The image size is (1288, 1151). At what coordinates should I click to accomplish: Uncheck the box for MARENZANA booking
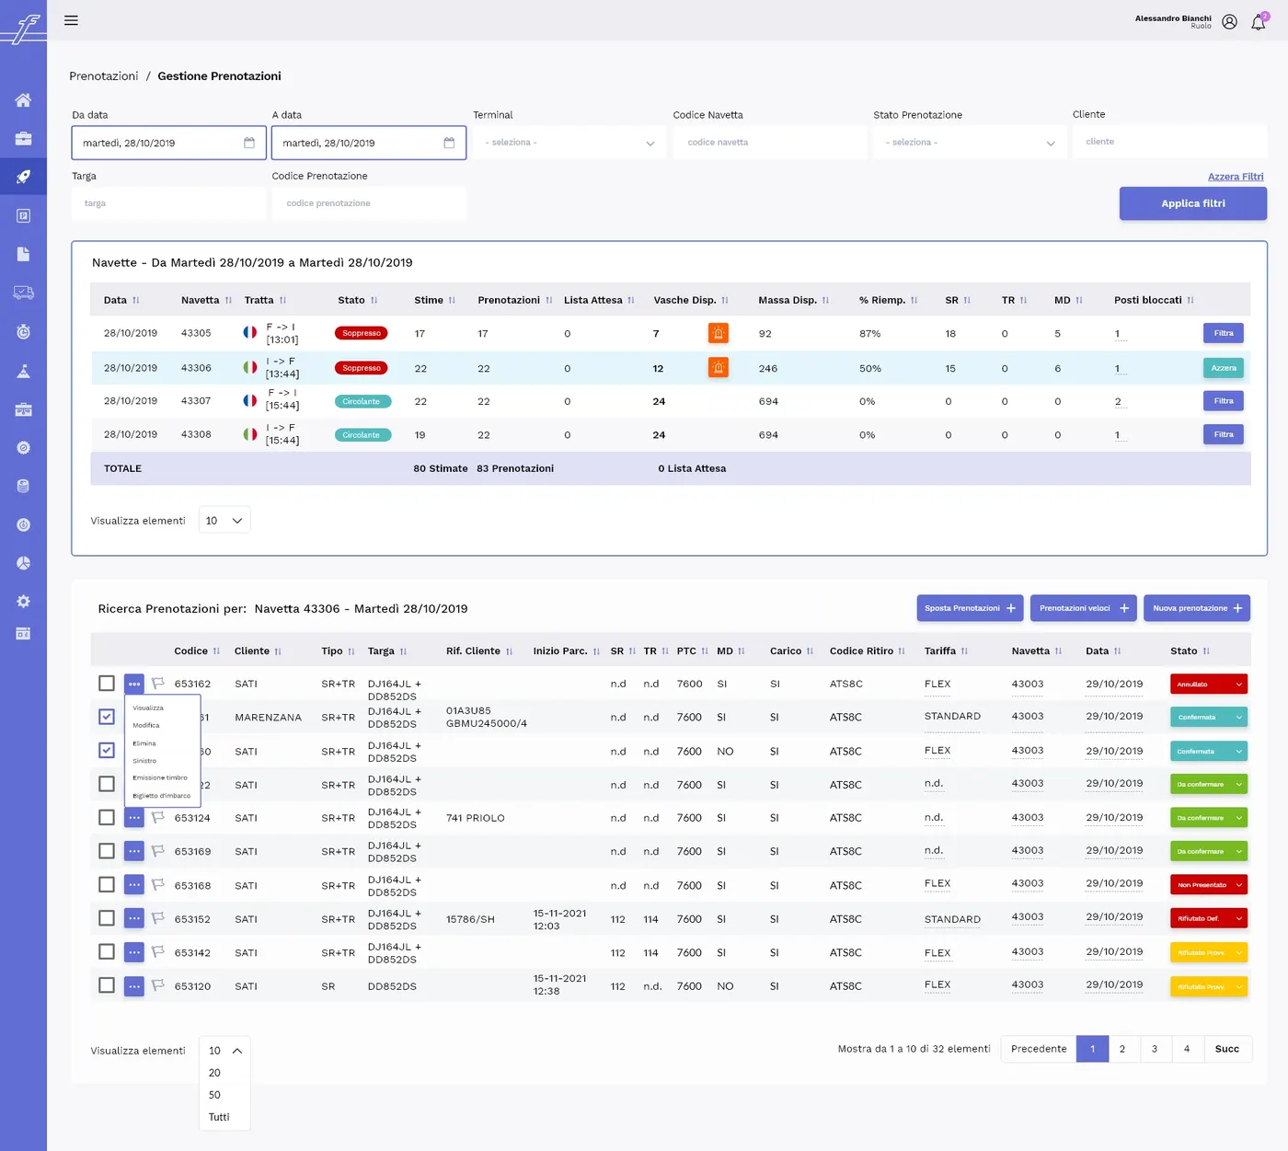click(107, 717)
